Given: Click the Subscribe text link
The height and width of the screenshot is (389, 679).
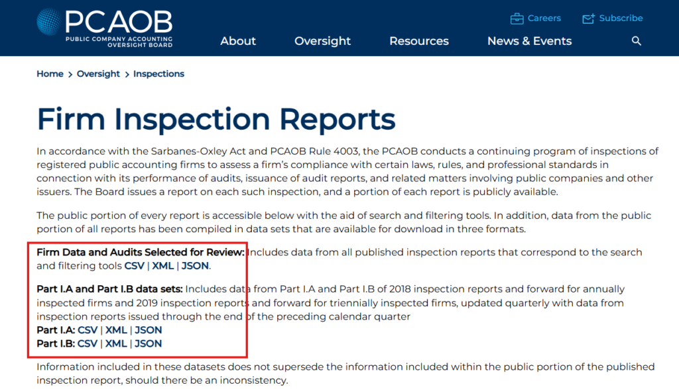Looking at the screenshot, I should point(621,18).
